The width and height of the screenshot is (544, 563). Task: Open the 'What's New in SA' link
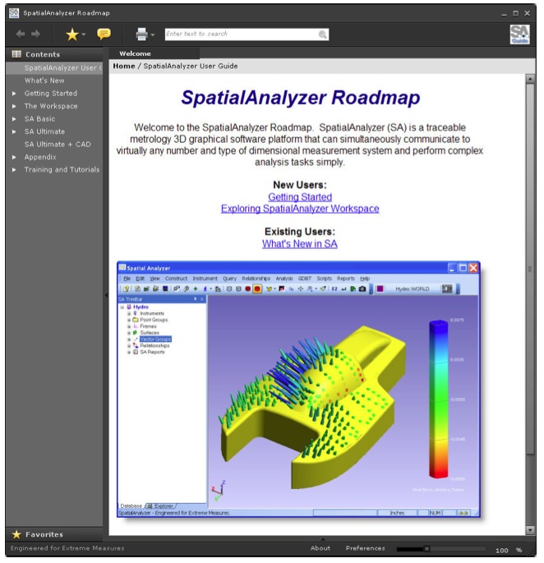[x=299, y=244]
